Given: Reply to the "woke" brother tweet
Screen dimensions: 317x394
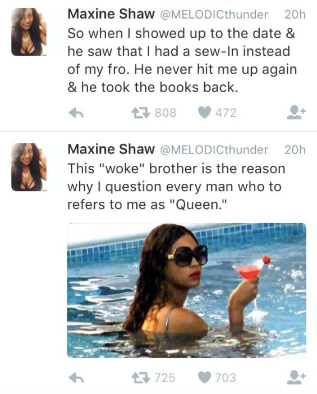Looking at the screenshot, I should 76,378.
